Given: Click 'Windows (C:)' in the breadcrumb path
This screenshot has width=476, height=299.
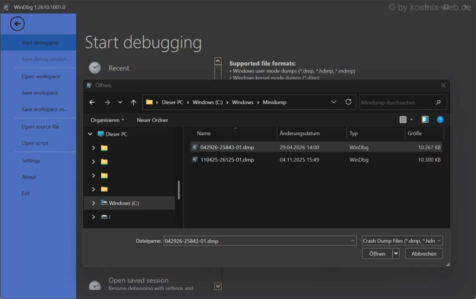Looking at the screenshot, I should point(208,102).
